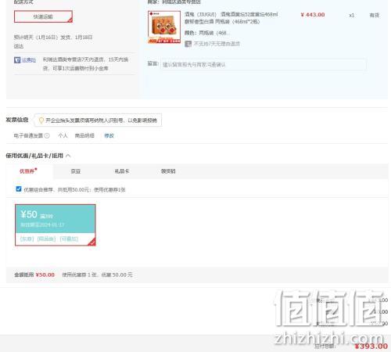Click the lightbulb tip icon beside 发票信息

click(41, 120)
